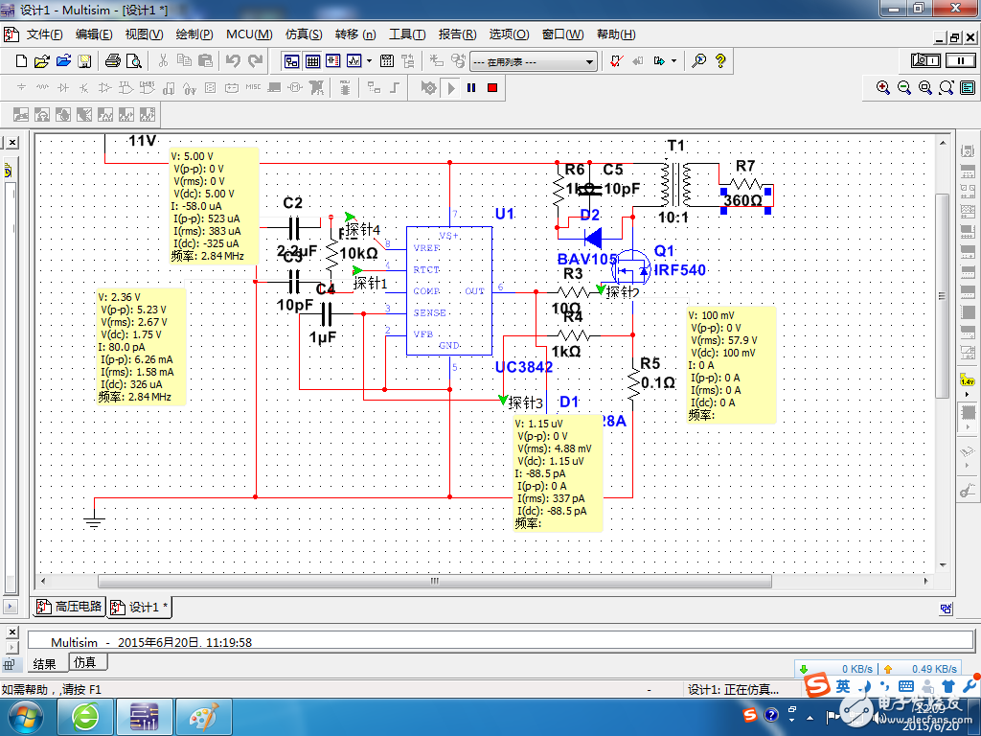Place the current probe clamp
The height and width of the screenshot is (736, 981).
coord(968,491)
